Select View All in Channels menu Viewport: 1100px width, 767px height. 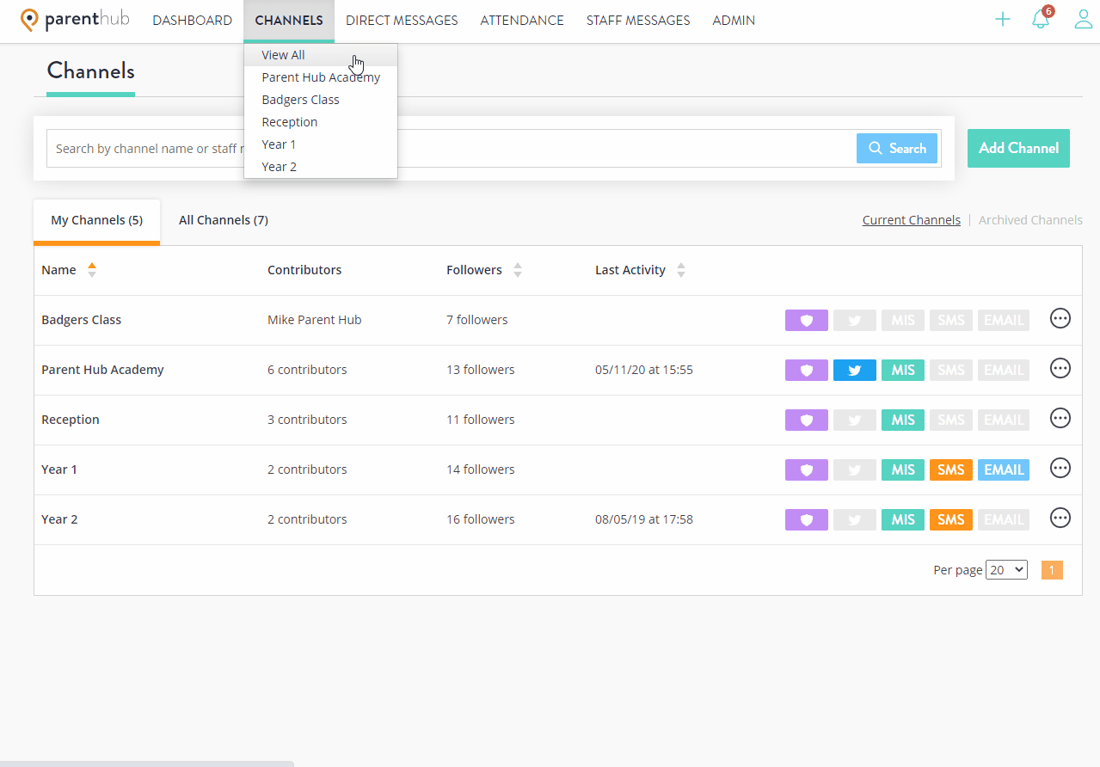tap(321, 55)
